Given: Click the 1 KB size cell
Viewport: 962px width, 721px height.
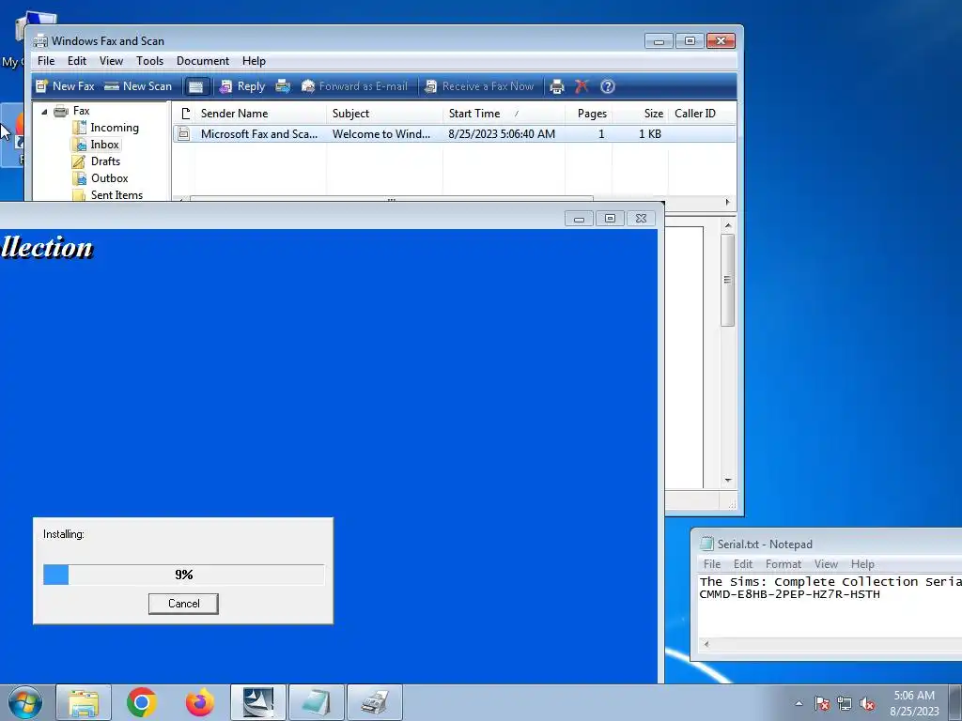Looking at the screenshot, I should point(650,133).
